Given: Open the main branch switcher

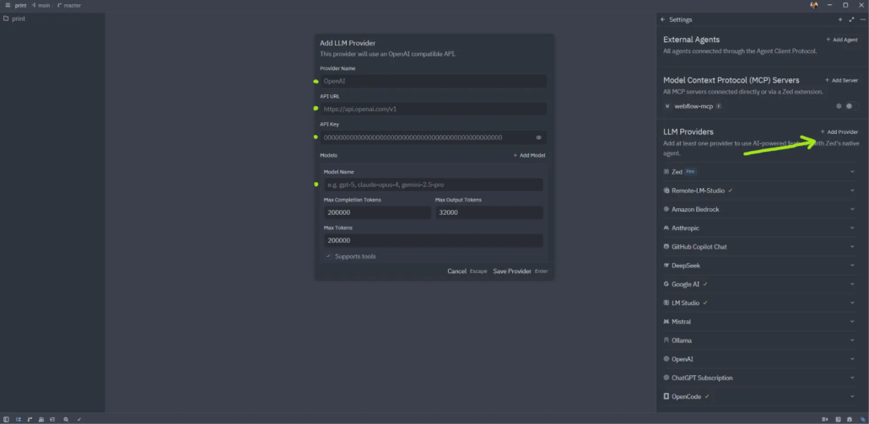Looking at the screenshot, I should pyautogui.click(x=41, y=5).
